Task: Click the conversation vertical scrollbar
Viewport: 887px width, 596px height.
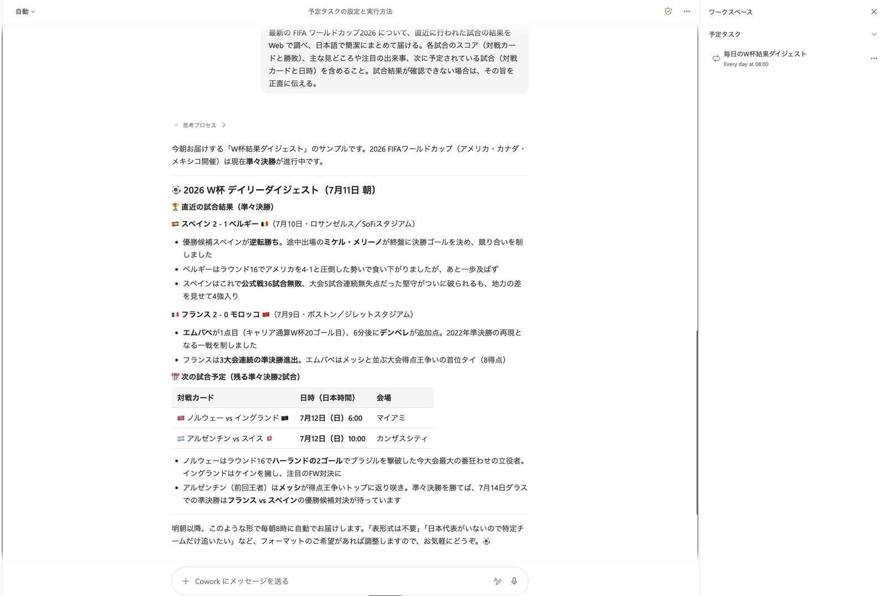Action: click(697, 422)
